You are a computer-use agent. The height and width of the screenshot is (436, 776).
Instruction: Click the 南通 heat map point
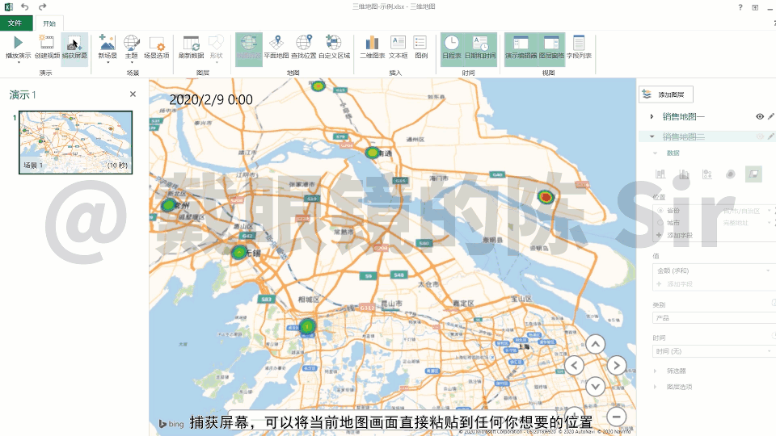372,153
